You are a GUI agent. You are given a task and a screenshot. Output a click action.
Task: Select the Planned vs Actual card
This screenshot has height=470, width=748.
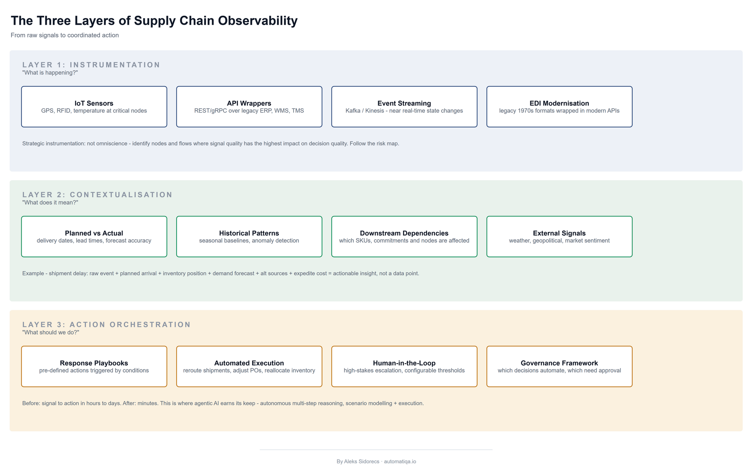coord(94,236)
